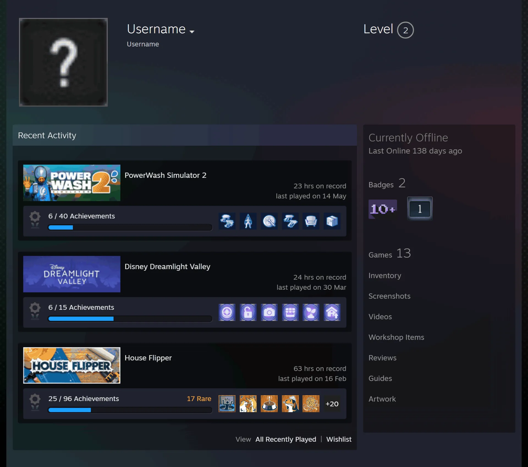Open the 10+ years of service badge
This screenshot has height=467, width=528.
(383, 209)
